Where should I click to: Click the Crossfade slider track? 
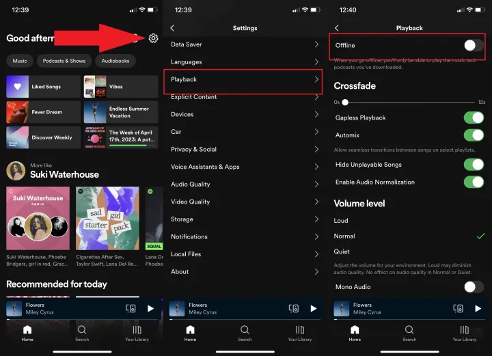pos(410,102)
